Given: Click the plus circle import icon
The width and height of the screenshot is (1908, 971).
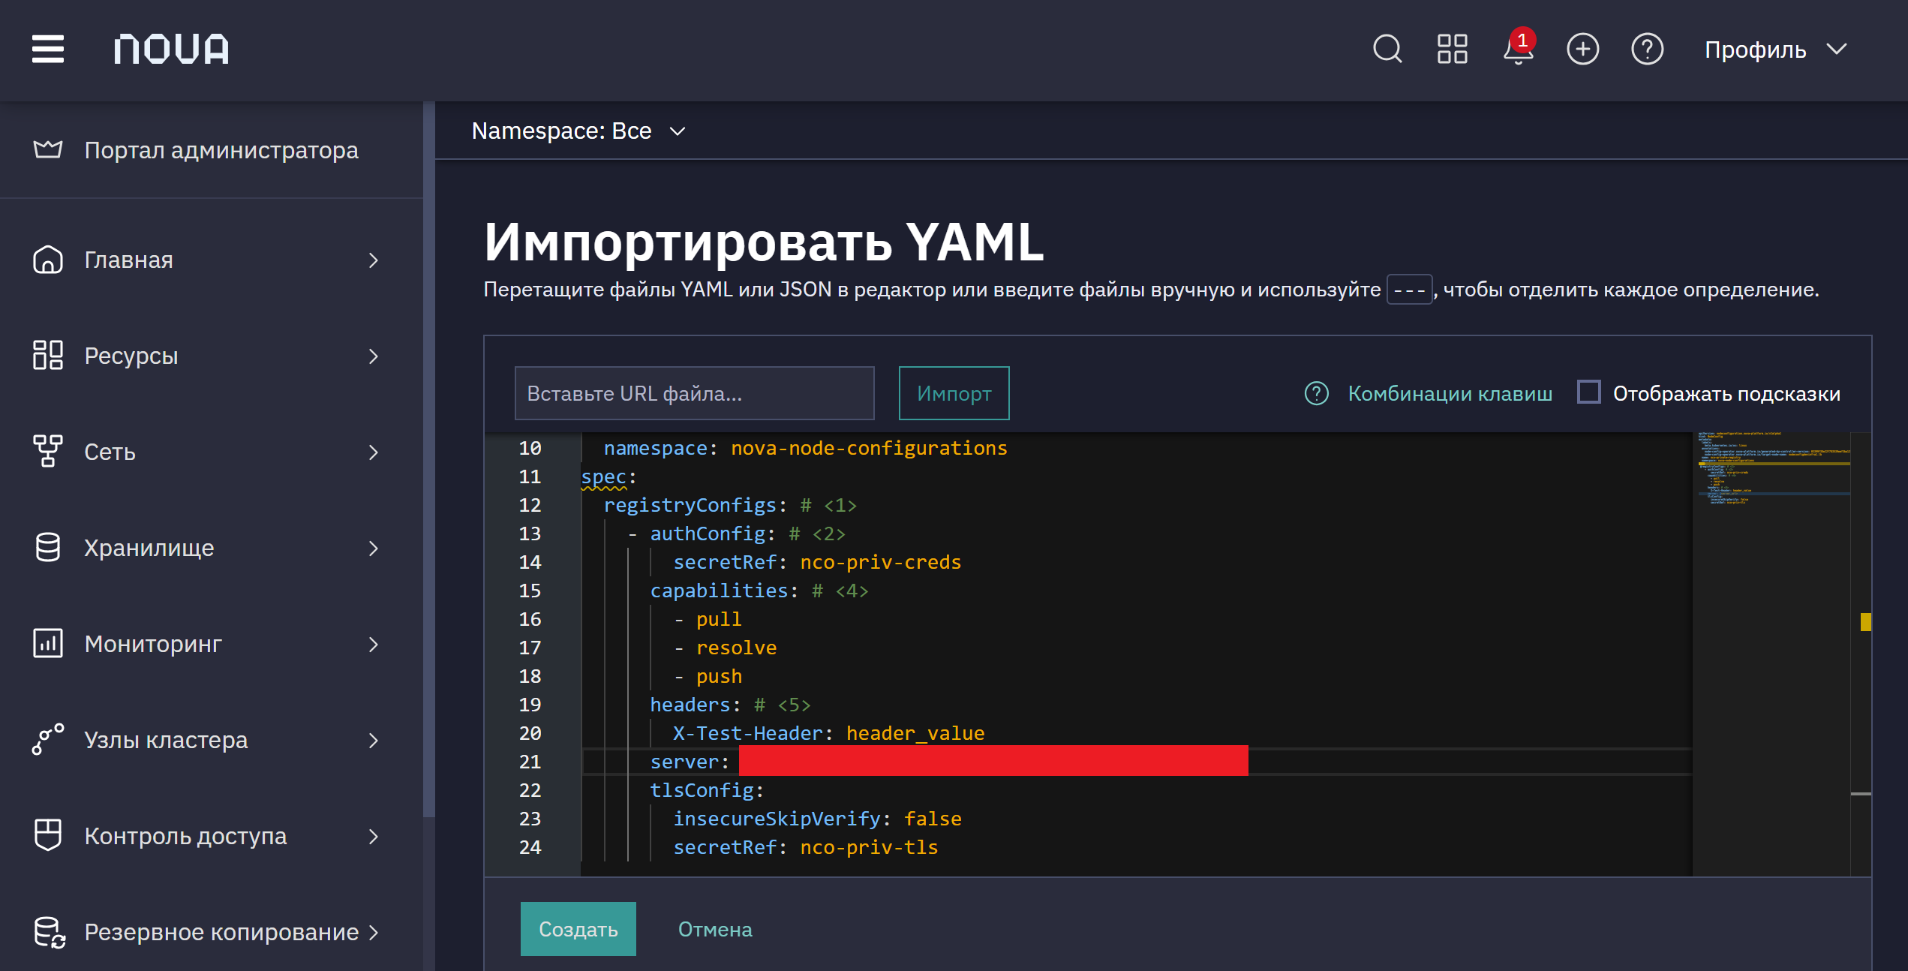Looking at the screenshot, I should click(x=1583, y=50).
